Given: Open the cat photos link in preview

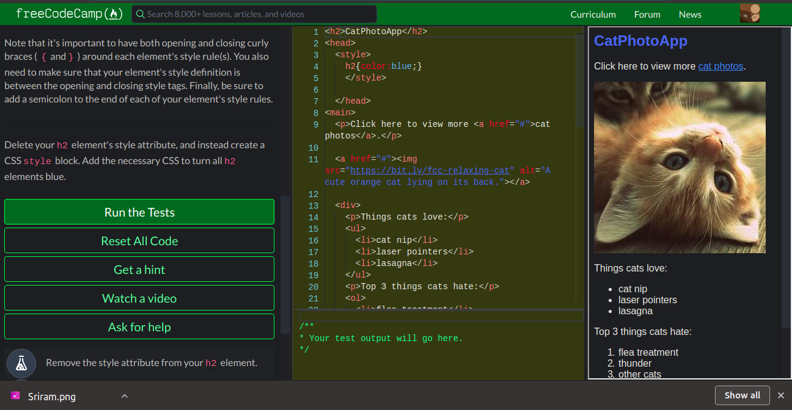Looking at the screenshot, I should pos(721,66).
